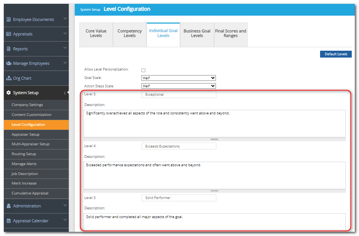Click the Default Levels button
The height and width of the screenshot is (236, 359).
pos(336,54)
